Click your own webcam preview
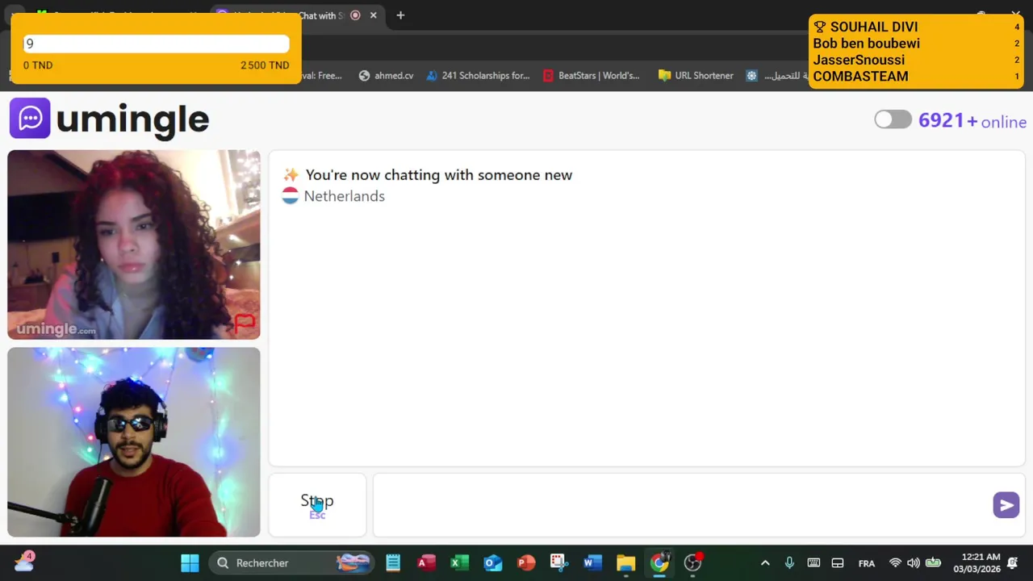The height and width of the screenshot is (581, 1033). (x=134, y=442)
